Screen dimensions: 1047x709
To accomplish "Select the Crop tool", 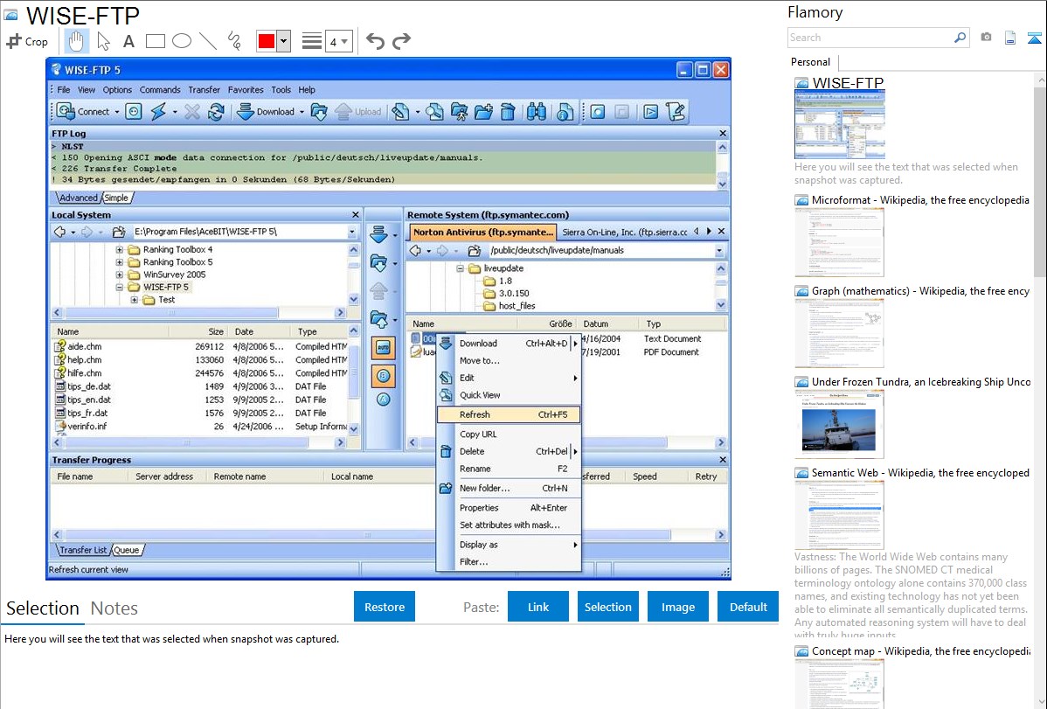I will click(27, 41).
